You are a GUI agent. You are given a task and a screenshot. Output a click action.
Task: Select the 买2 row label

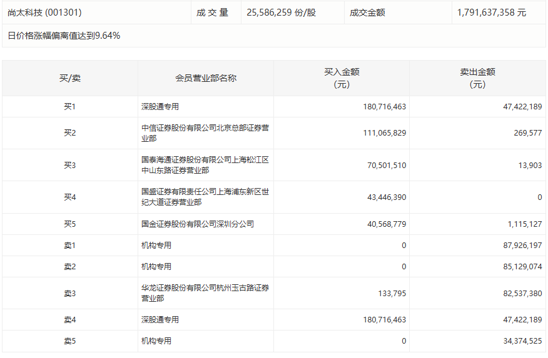tap(70, 133)
